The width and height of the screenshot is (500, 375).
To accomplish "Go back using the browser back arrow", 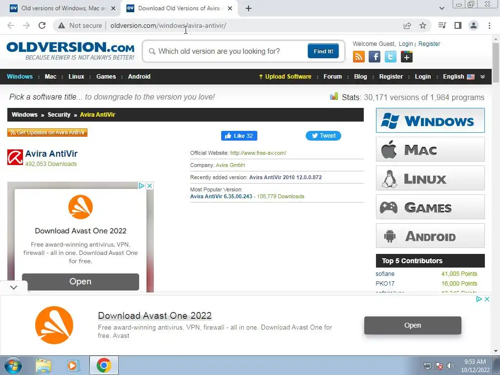I will coord(11,25).
